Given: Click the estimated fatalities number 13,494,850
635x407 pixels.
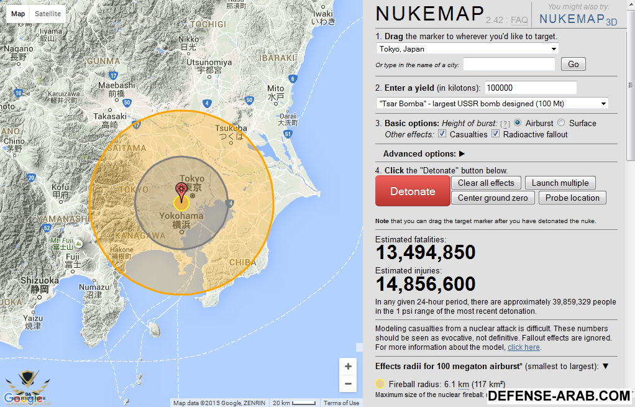Looking at the screenshot, I should click(x=425, y=252).
